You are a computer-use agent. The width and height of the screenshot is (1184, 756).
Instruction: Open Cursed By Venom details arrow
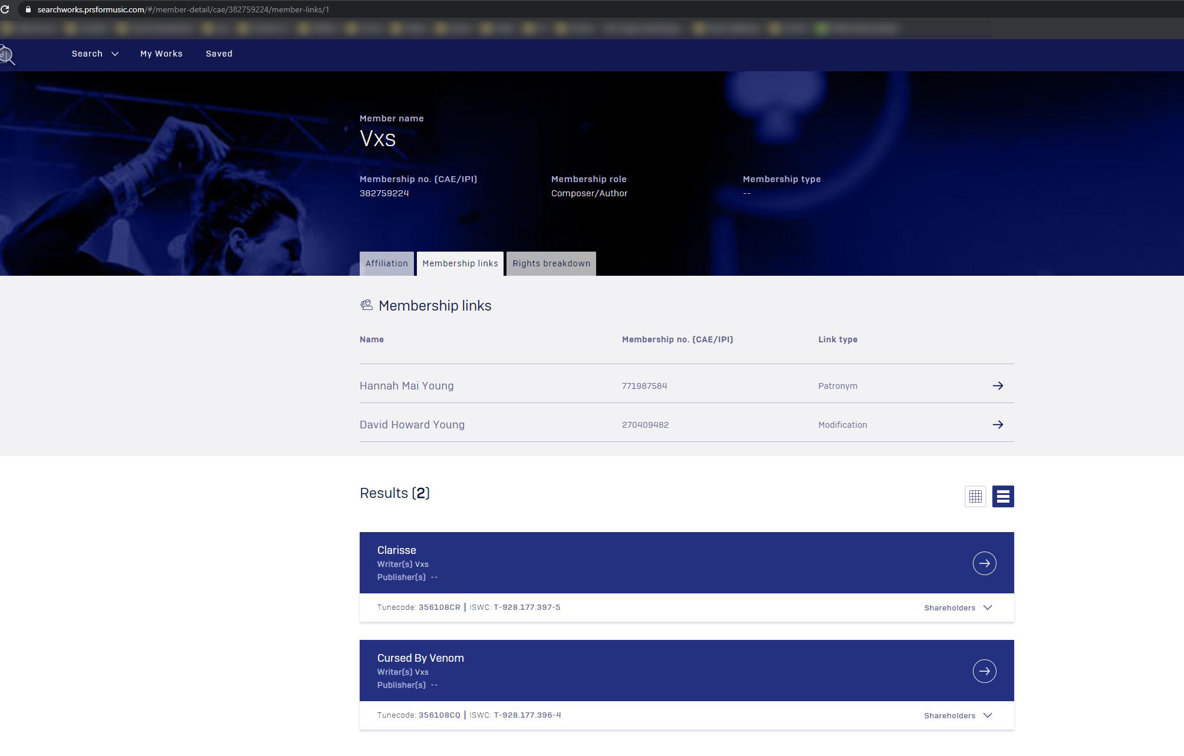pyautogui.click(x=984, y=671)
